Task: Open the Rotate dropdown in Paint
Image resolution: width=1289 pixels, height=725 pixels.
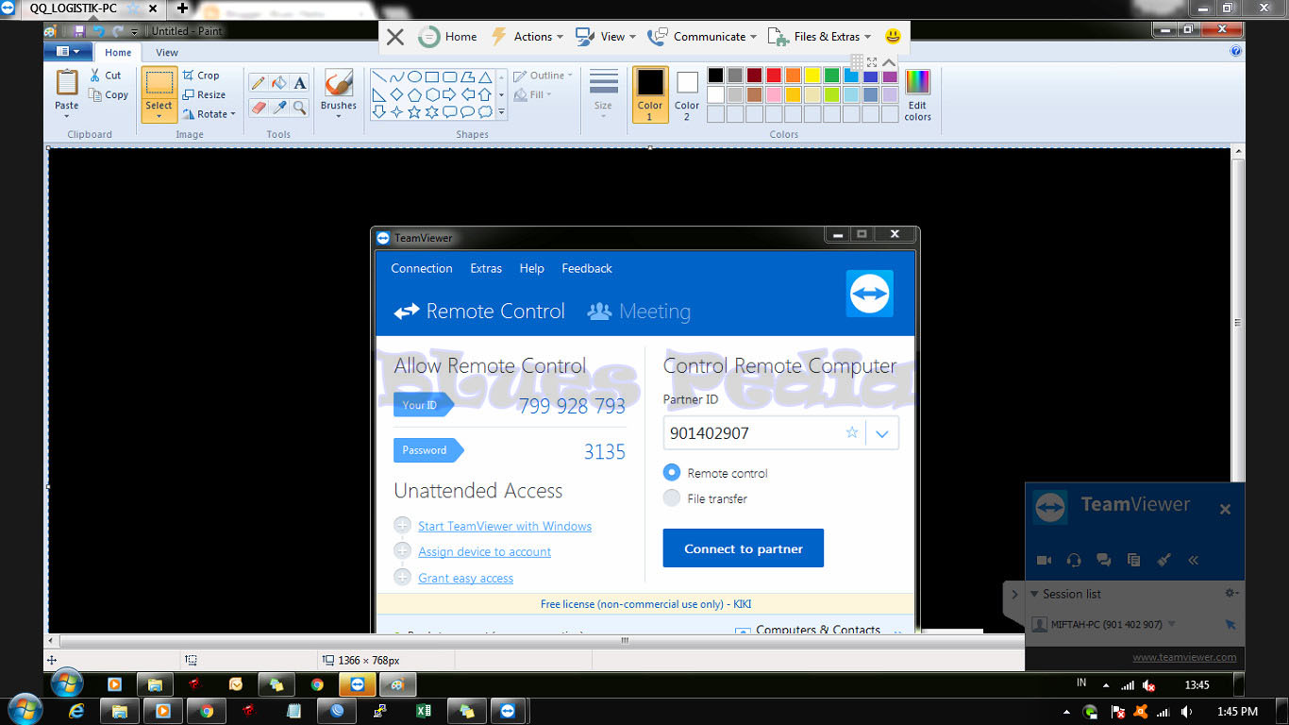Action: (x=209, y=113)
